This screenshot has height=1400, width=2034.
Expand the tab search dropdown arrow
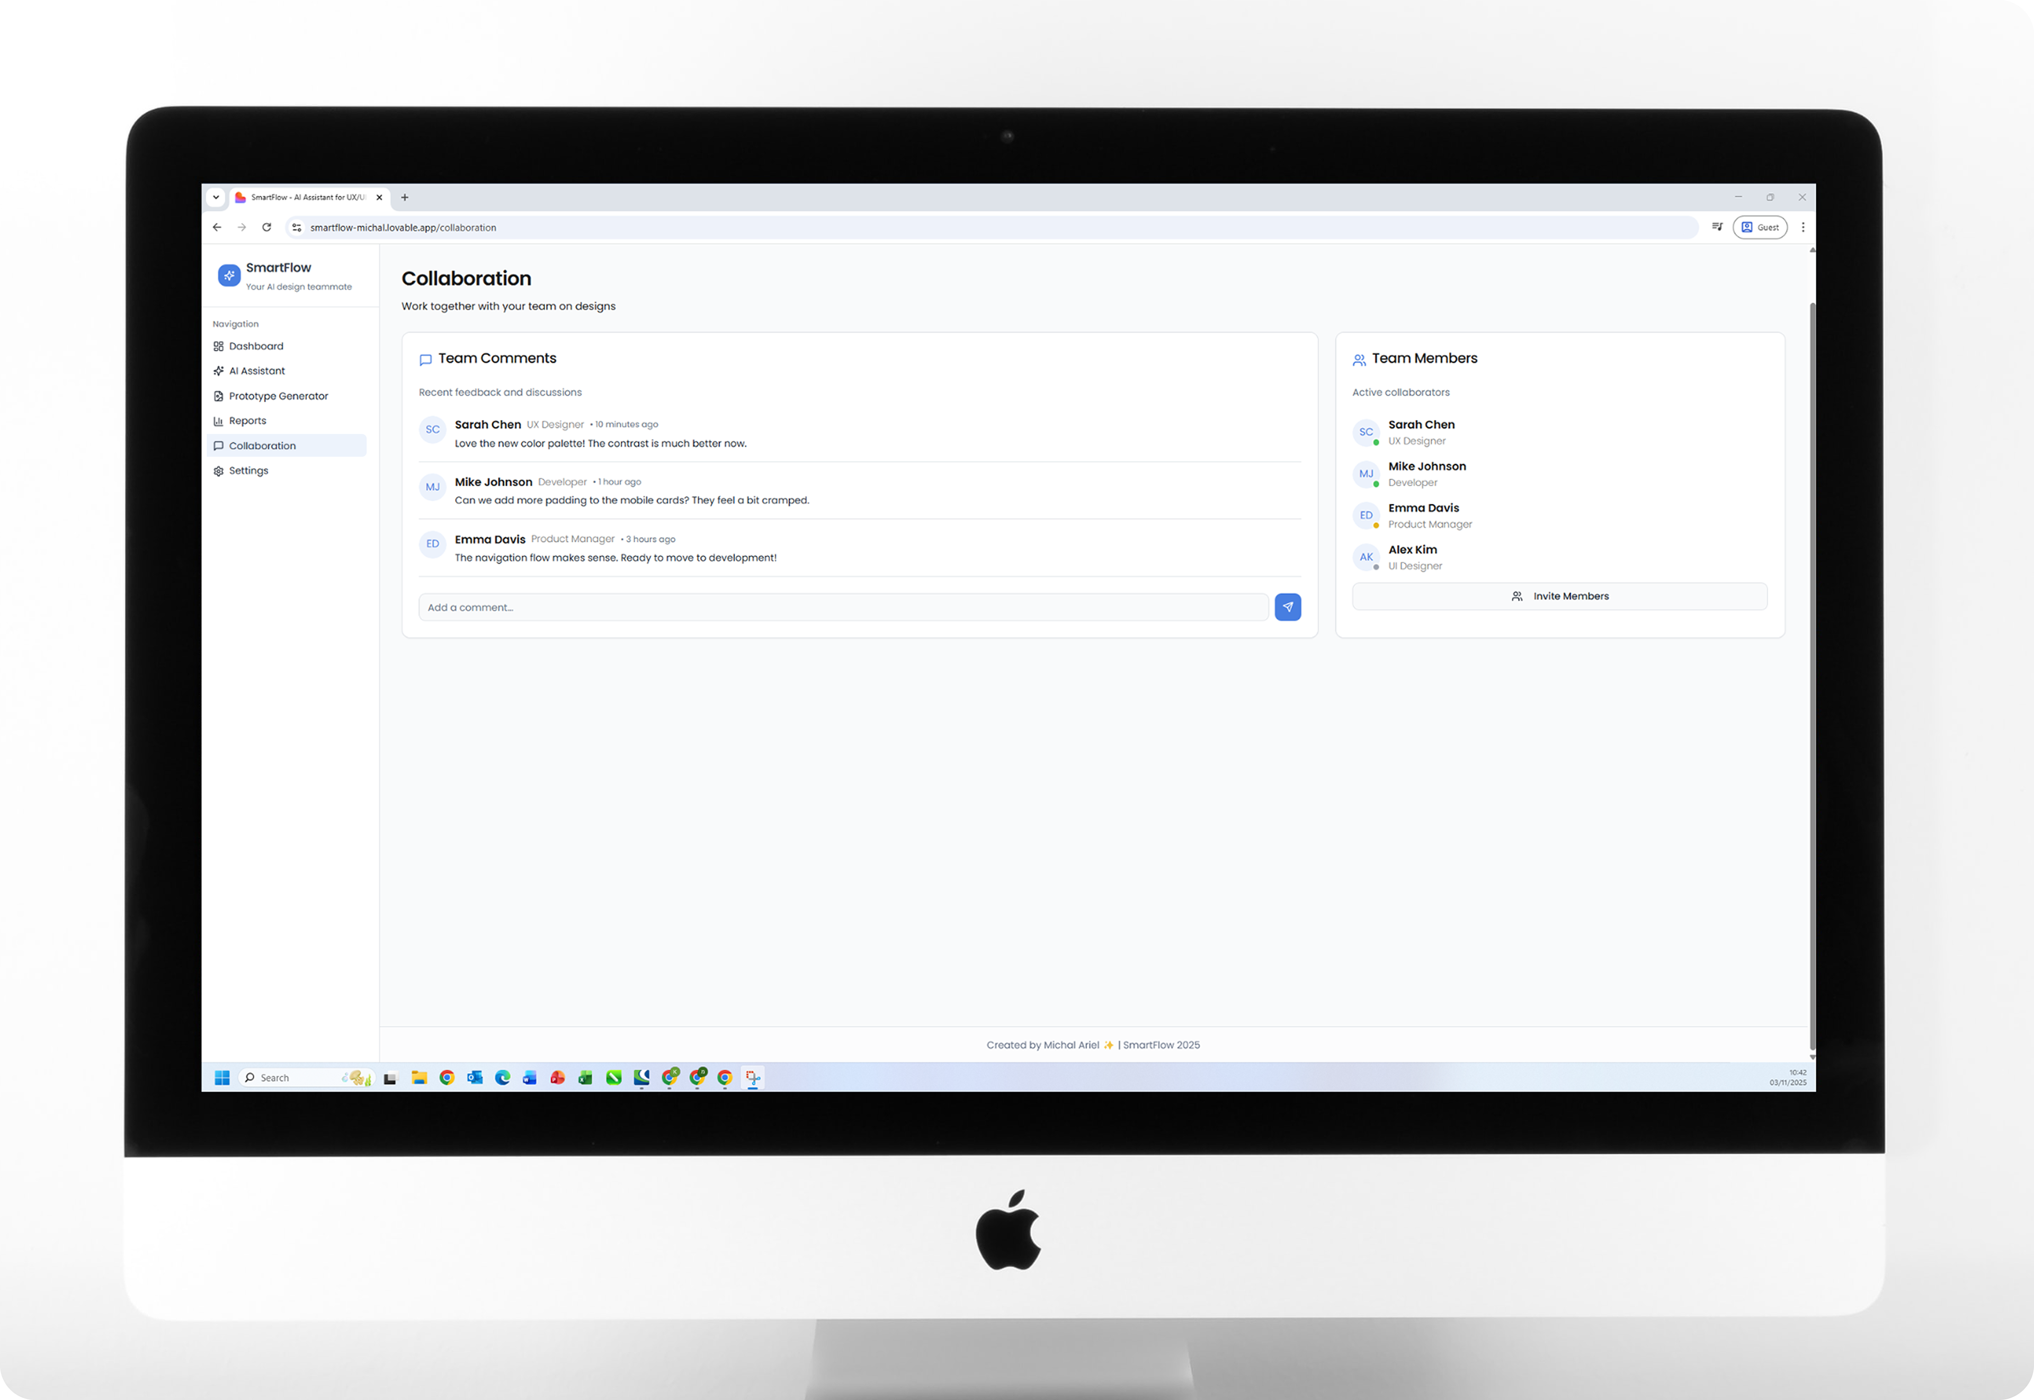(216, 198)
